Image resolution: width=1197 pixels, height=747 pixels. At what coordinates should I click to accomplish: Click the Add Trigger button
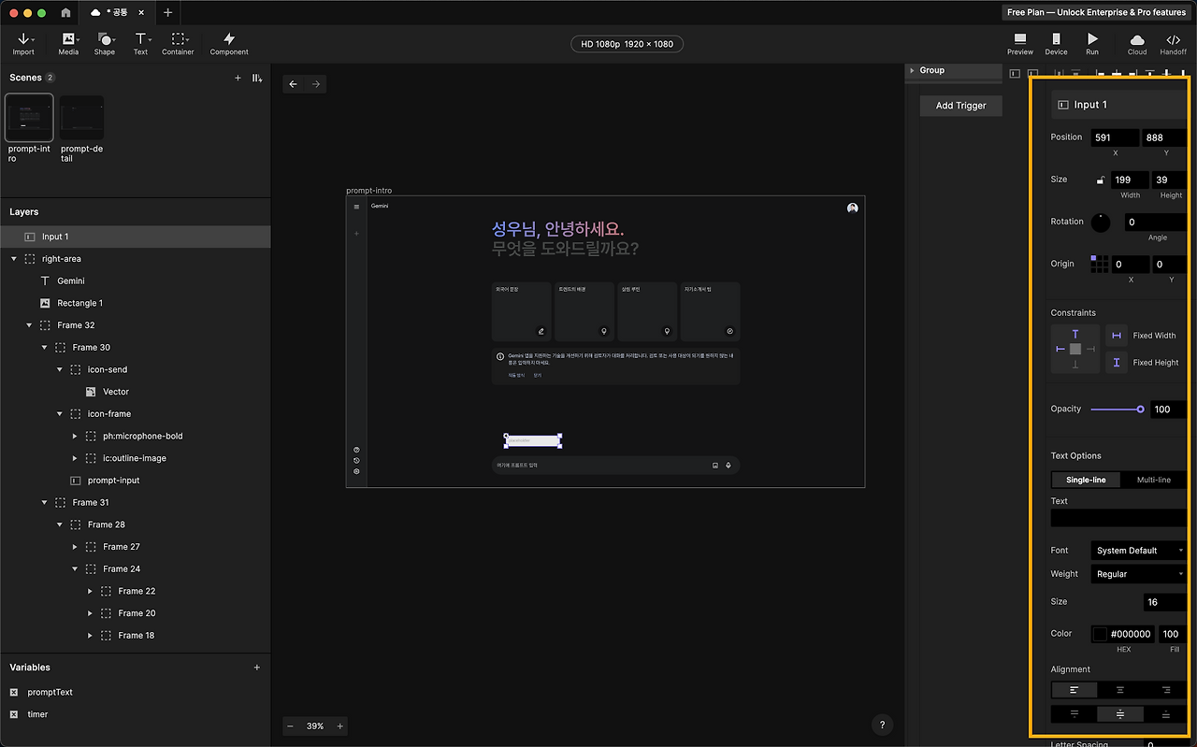[960, 106]
